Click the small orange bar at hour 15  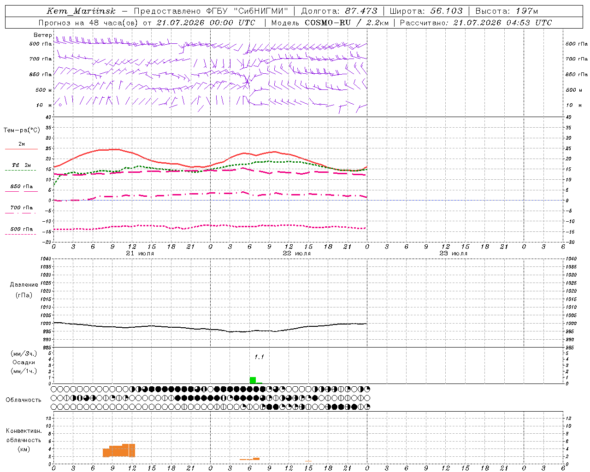pos(308,460)
